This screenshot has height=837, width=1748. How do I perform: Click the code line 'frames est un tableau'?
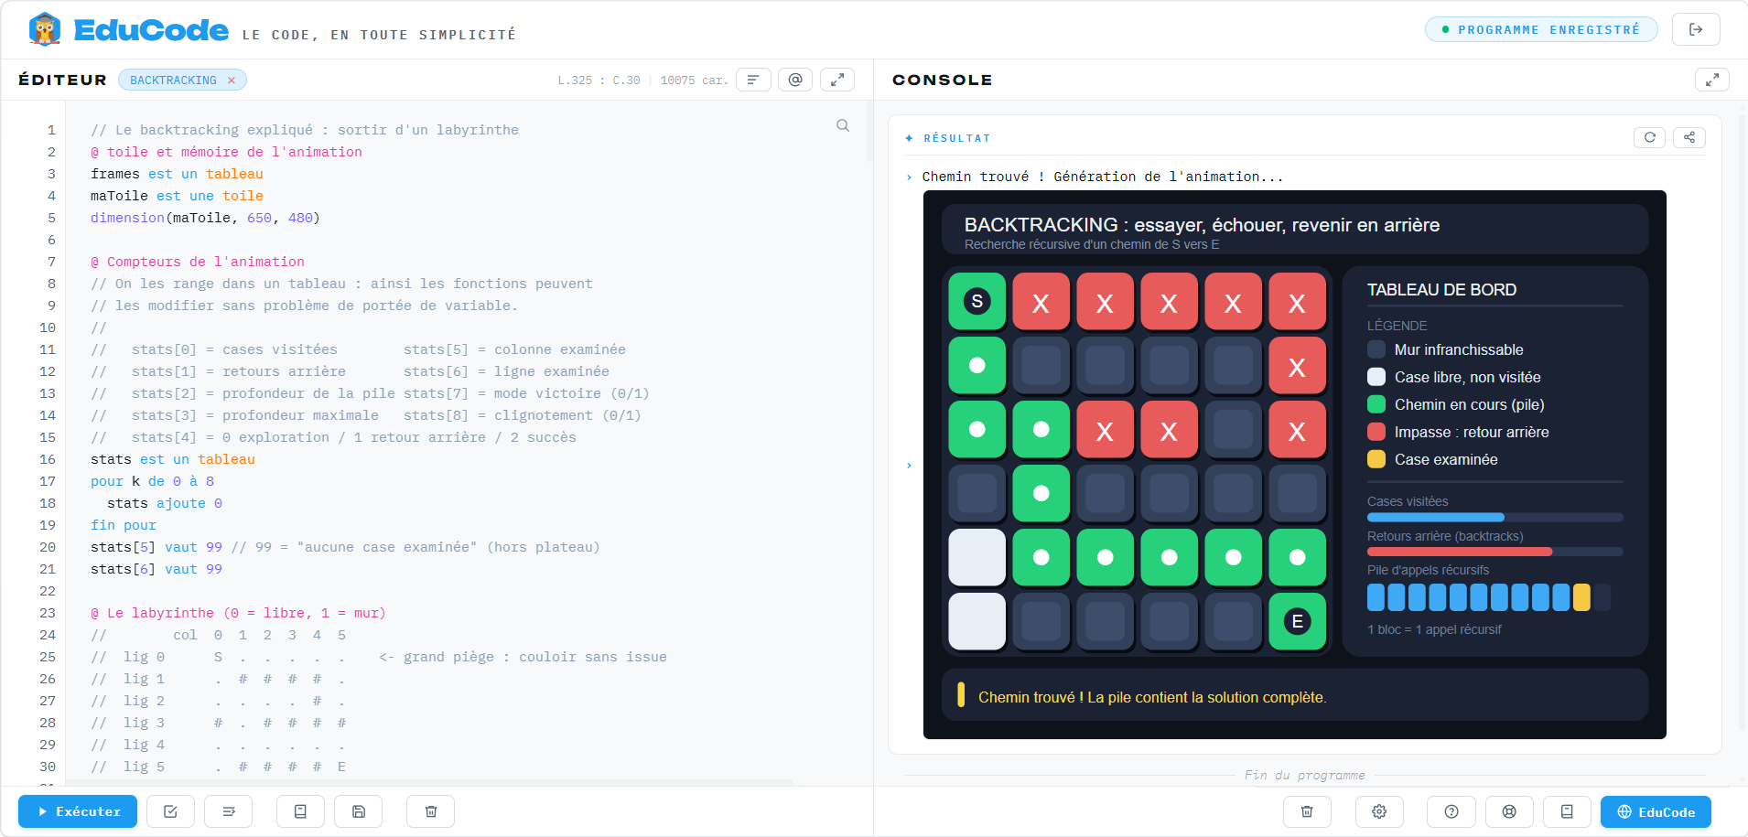tap(177, 174)
